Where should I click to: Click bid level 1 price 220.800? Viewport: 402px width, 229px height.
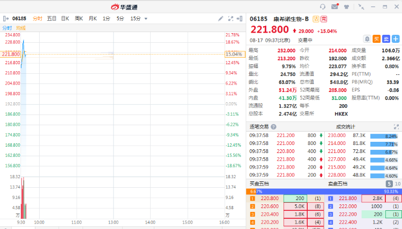(x=270, y=199)
